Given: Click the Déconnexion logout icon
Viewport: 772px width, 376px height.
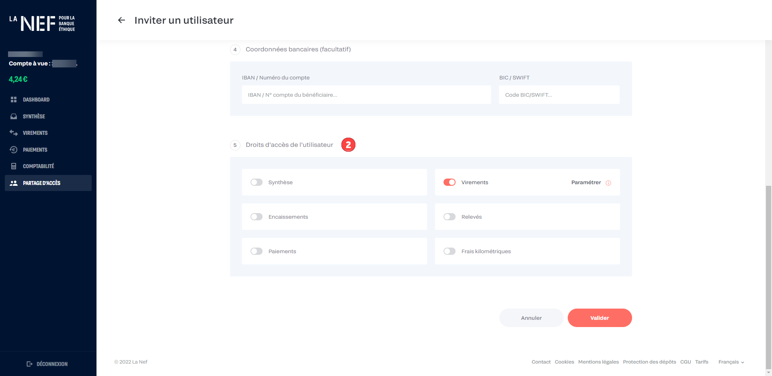Looking at the screenshot, I should coord(29,364).
